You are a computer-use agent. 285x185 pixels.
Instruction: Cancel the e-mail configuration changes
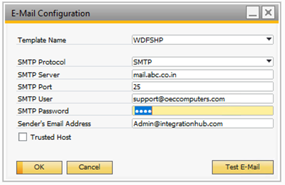(x=89, y=167)
